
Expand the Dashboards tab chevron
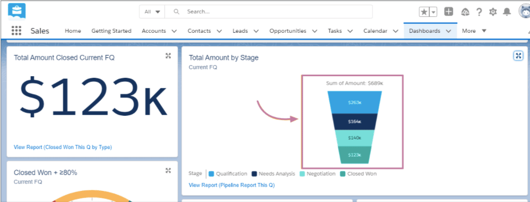(448, 31)
